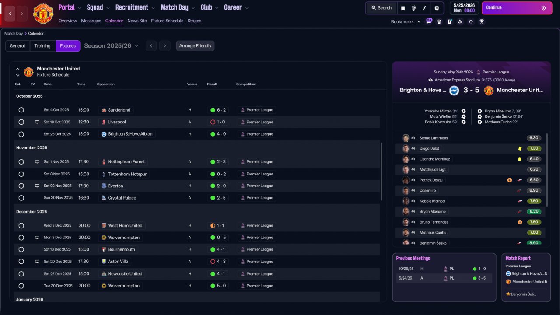560x315 pixels.
Task: Open the Bookmarks dropdown
Action: pyautogui.click(x=406, y=21)
